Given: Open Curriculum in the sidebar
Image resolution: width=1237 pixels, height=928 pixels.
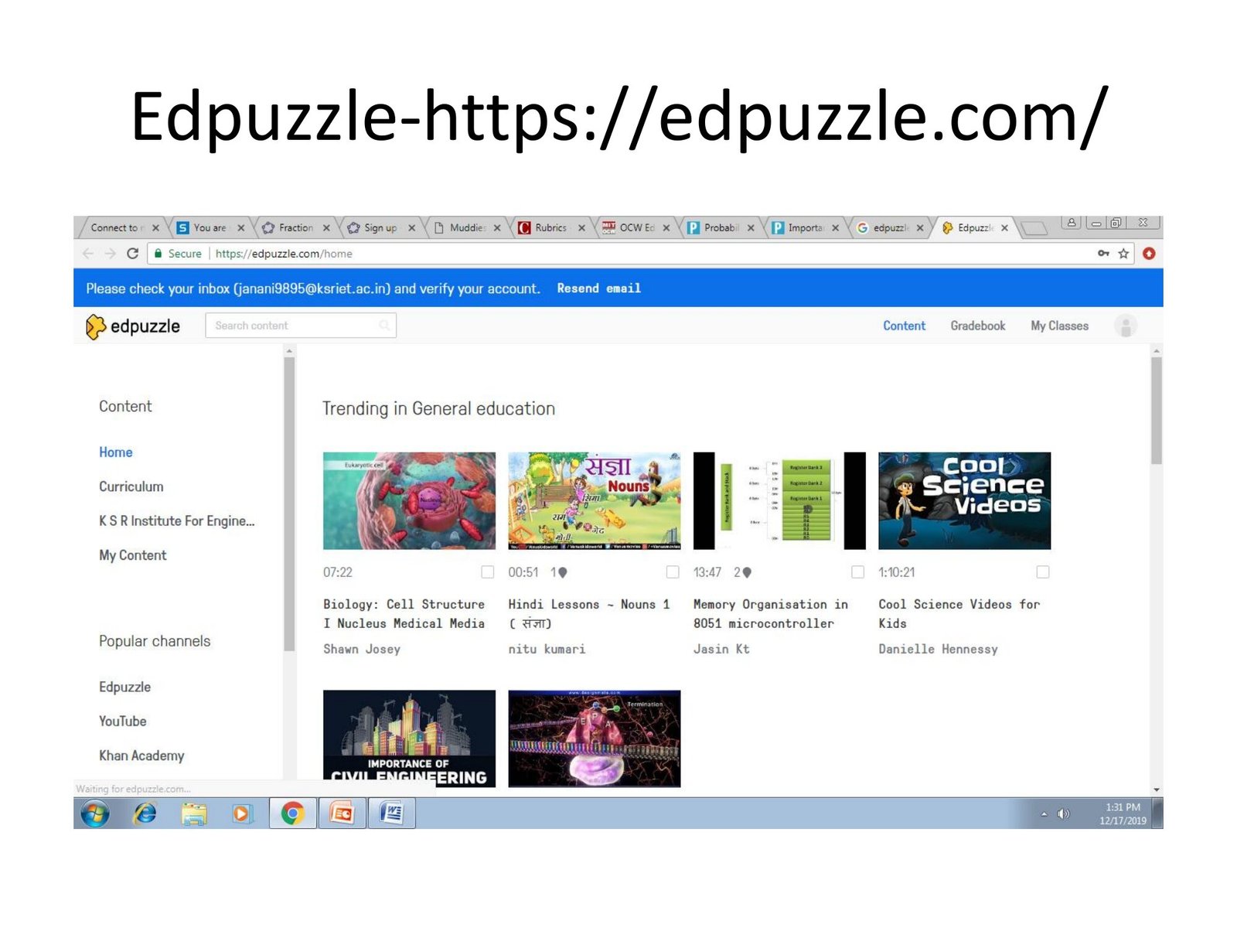Looking at the screenshot, I should 131,486.
